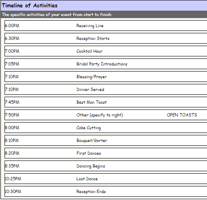Select the 7:00PM Cocktail Hour row
The image size is (207, 200).
tap(106, 51)
